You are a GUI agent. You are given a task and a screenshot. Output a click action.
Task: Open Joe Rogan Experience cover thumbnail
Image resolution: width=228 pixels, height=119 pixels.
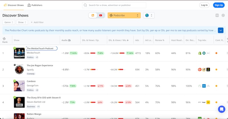click(19, 69)
